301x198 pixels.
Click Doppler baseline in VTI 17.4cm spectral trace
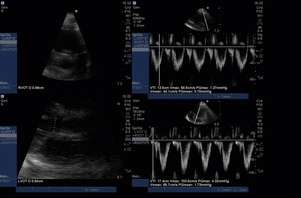click(x=198, y=140)
